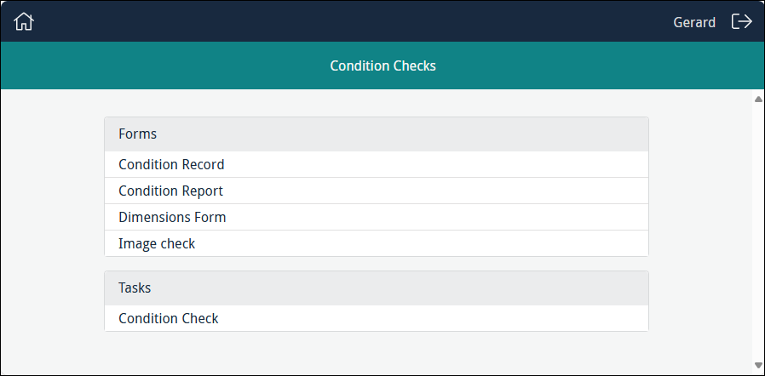Open the Condition Report form
Viewport: 765px width, 376px height.
click(170, 191)
